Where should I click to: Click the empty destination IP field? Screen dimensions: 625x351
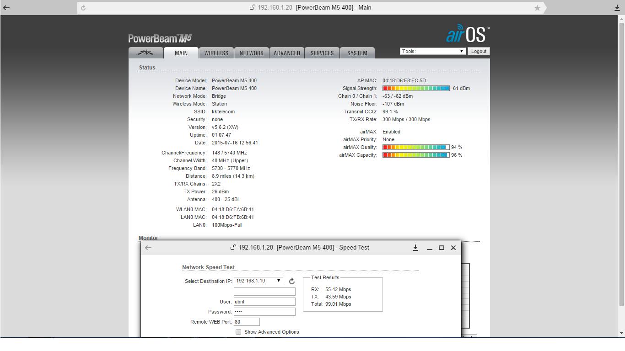click(264, 292)
